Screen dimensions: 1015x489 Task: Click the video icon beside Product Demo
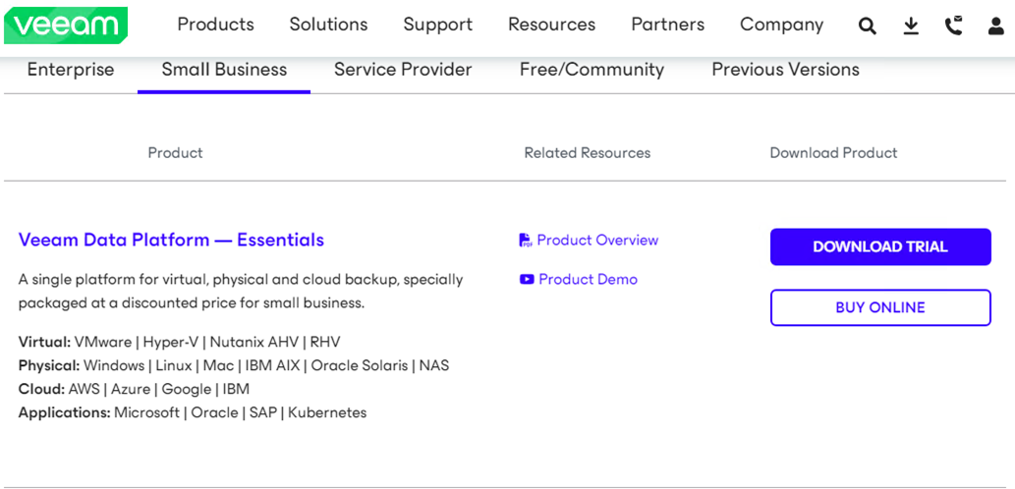[527, 280]
